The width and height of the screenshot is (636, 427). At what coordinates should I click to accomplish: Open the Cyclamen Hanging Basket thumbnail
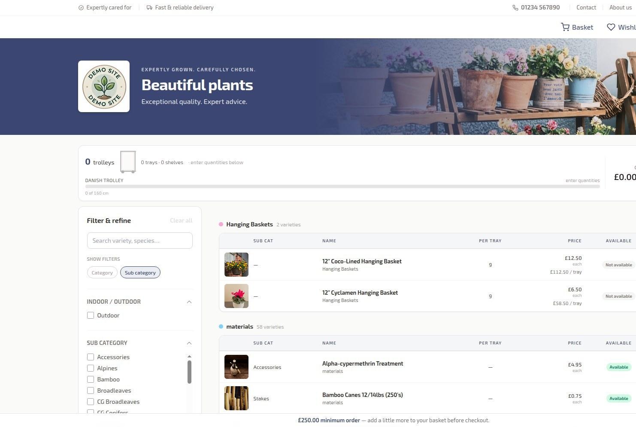tap(236, 296)
